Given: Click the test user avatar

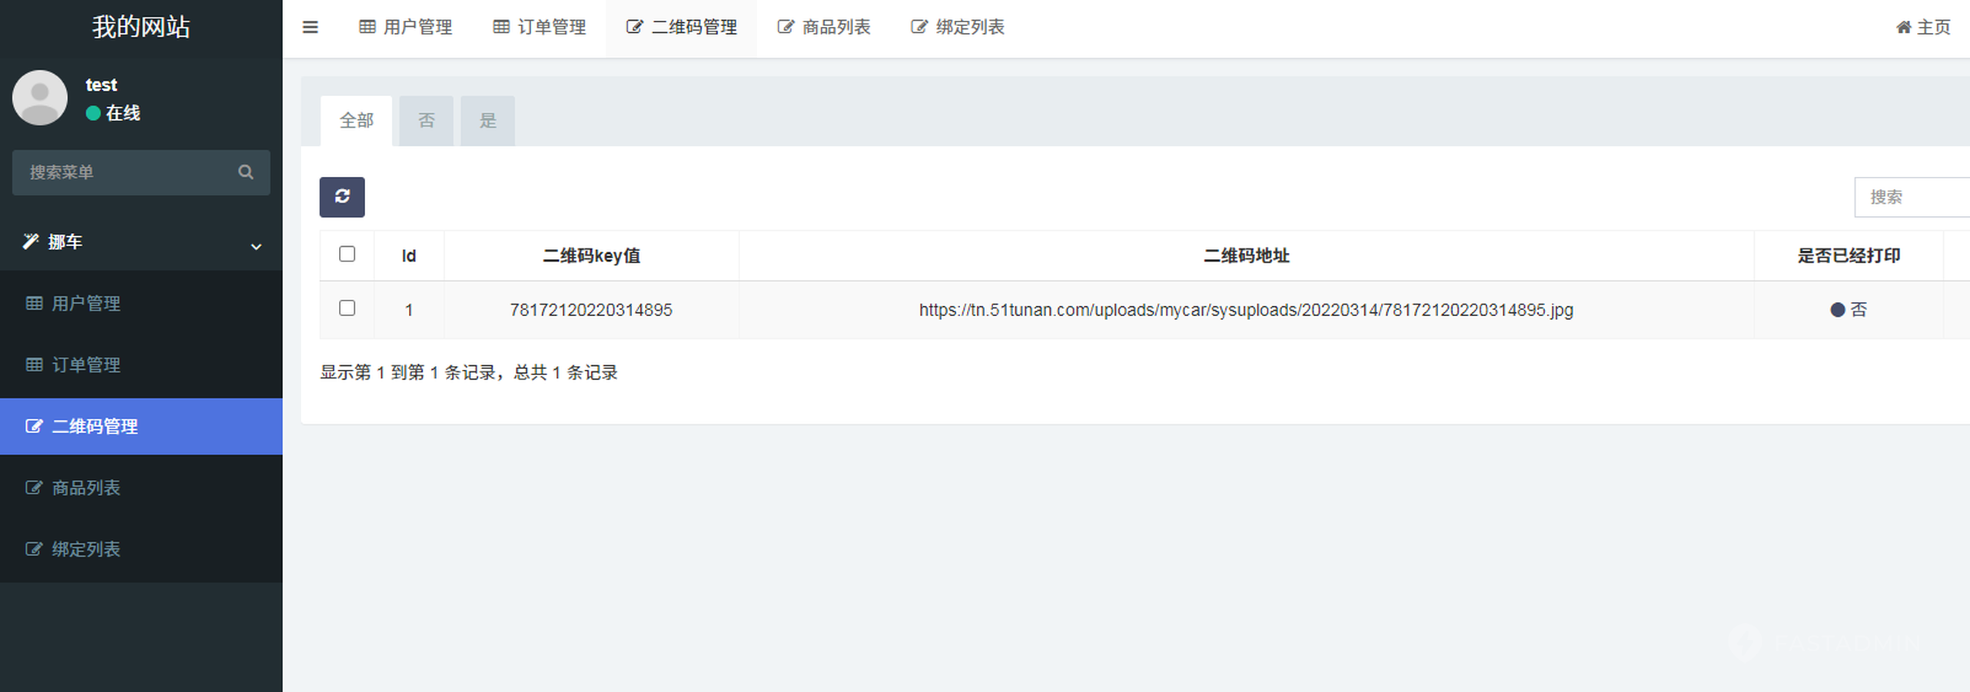Looking at the screenshot, I should coord(40,98).
